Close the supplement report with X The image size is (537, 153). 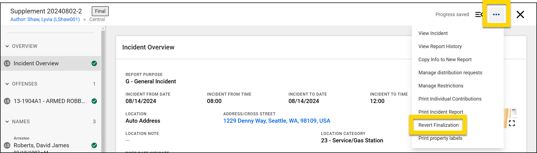(x=520, y=14)
